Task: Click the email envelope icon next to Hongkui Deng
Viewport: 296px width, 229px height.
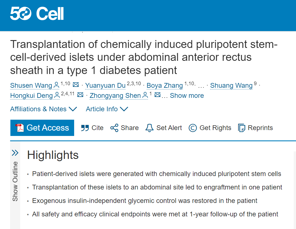Action: [x=80, y=95]
